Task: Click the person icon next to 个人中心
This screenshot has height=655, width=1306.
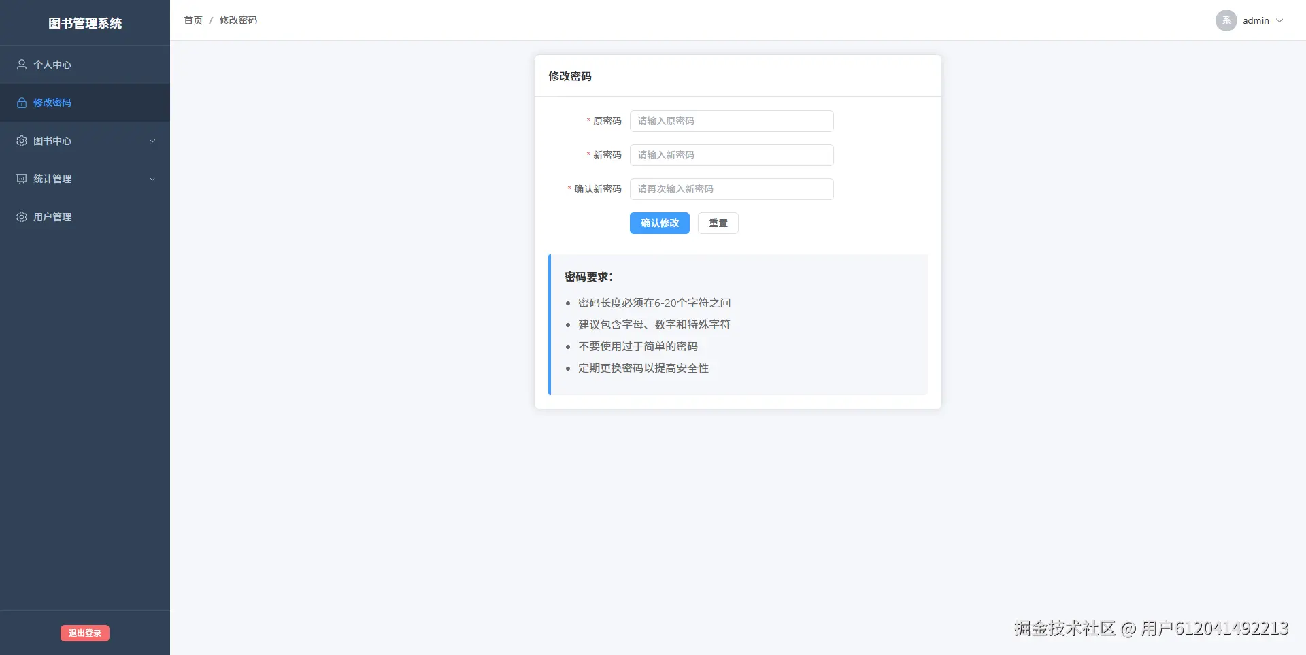Action: [x=20, y=65]
